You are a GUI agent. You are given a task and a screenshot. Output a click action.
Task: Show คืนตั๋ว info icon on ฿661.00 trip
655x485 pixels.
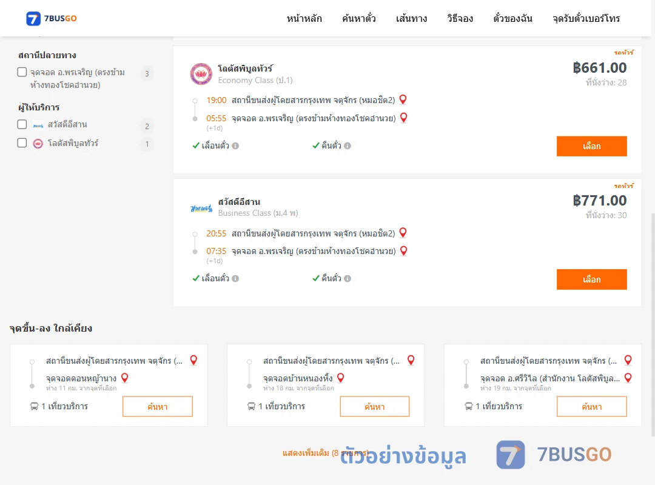point(348,145)
